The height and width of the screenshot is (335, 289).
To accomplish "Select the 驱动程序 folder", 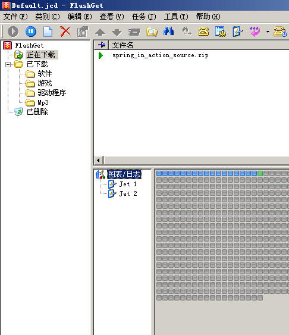I will [x=52, y=93].
